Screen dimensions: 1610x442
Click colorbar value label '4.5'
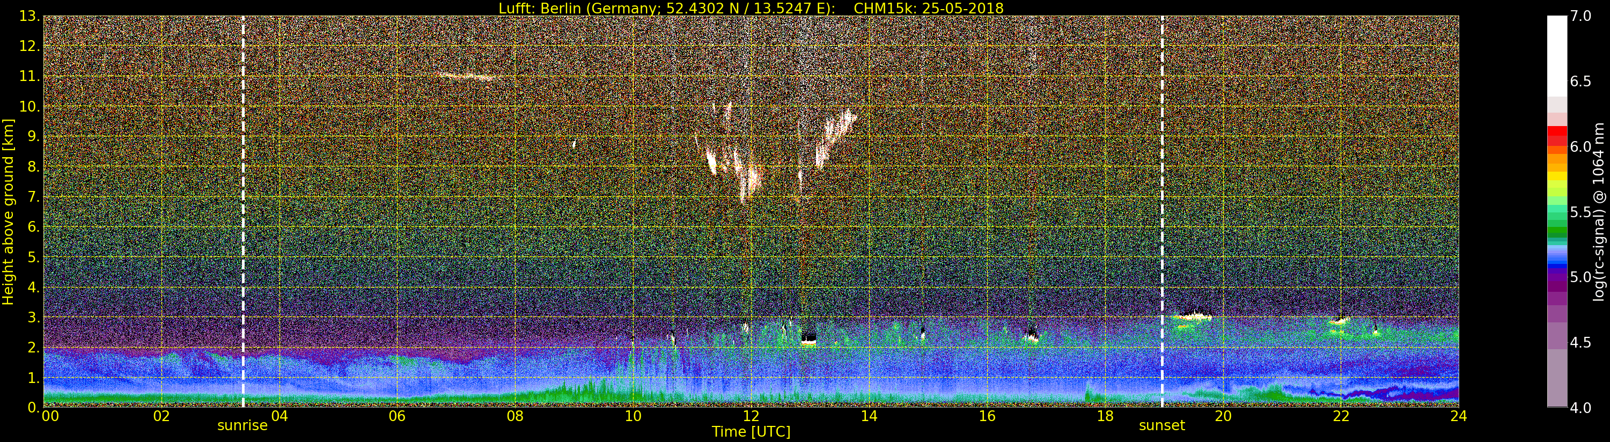[1580, 343]
